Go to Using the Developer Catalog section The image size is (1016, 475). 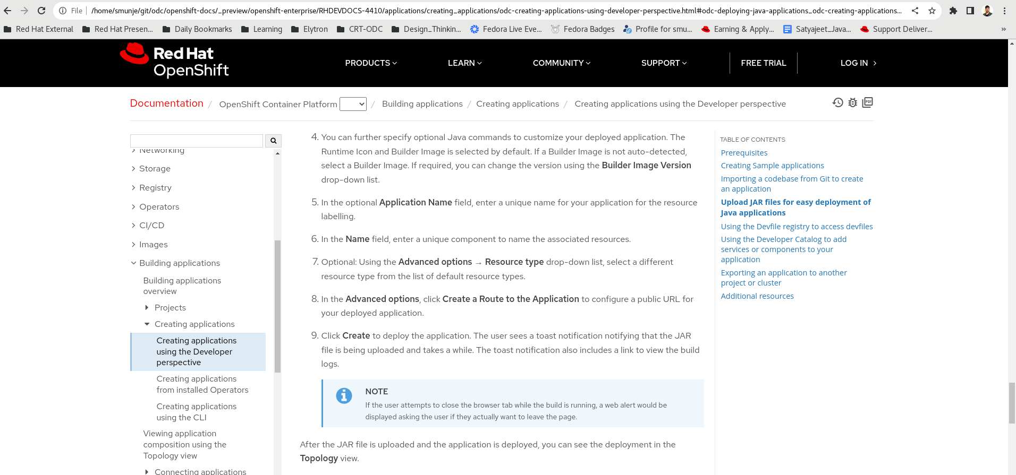click(784, 249)
